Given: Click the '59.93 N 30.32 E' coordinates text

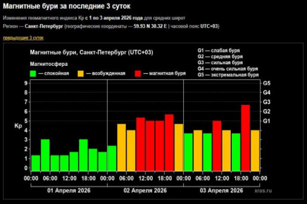Looking at the screenshot, I should pyautogui.click(x=150, y=26).
